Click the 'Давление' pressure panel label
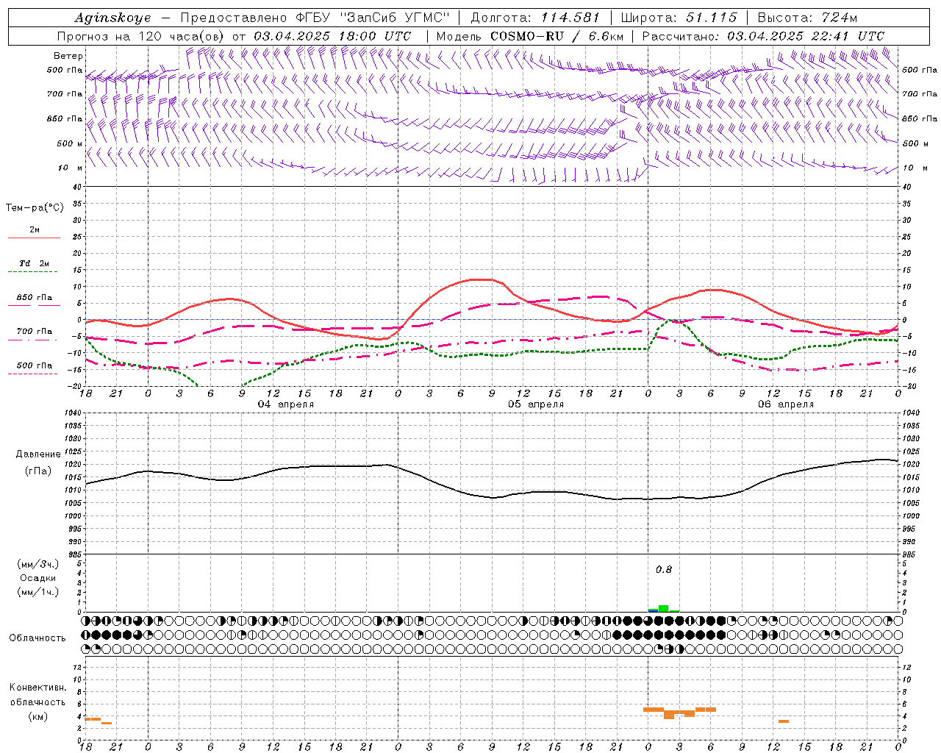 (37, 454)
